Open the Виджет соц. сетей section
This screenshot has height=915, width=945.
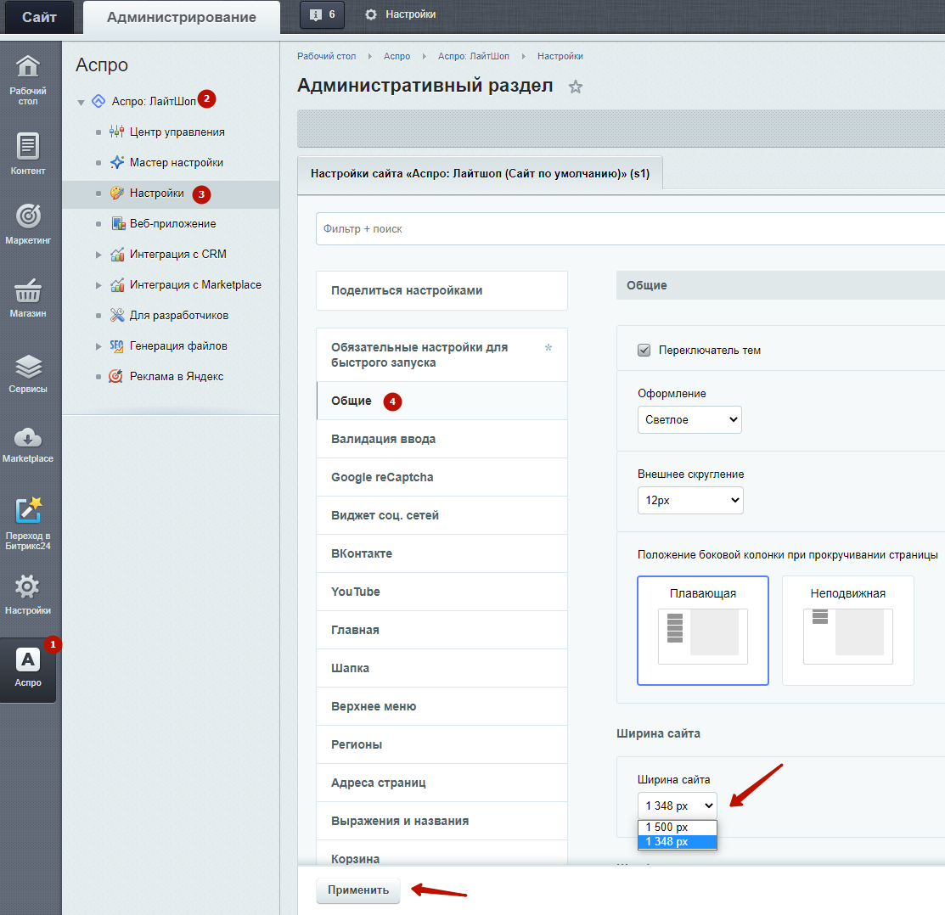(442, 515)
